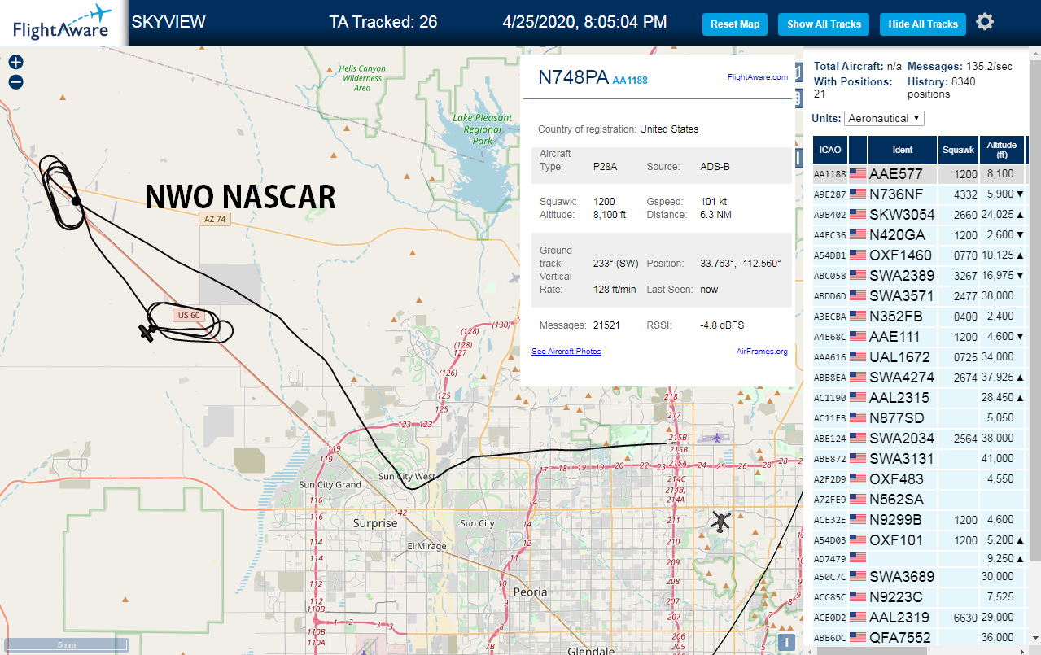Click the US flag in the SKW3054 row
The height and width of the screenshot is (655, 1041).
tap(858, 214)
